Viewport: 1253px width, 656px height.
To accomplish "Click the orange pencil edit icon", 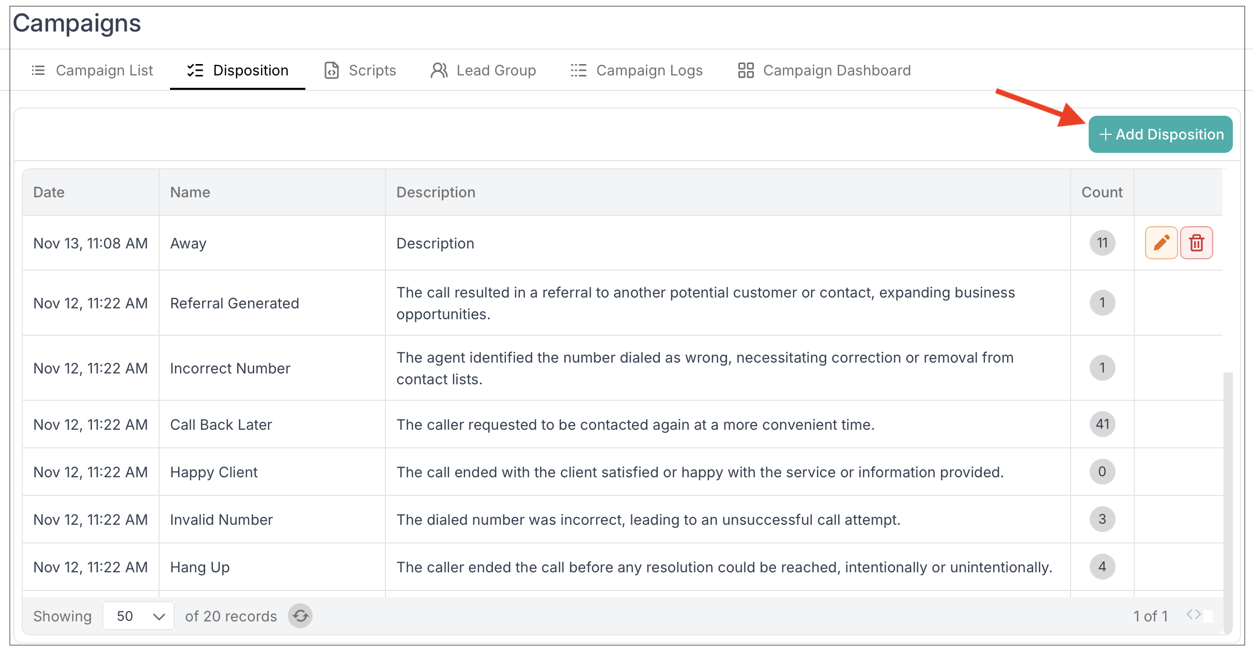I will 1161,243.
